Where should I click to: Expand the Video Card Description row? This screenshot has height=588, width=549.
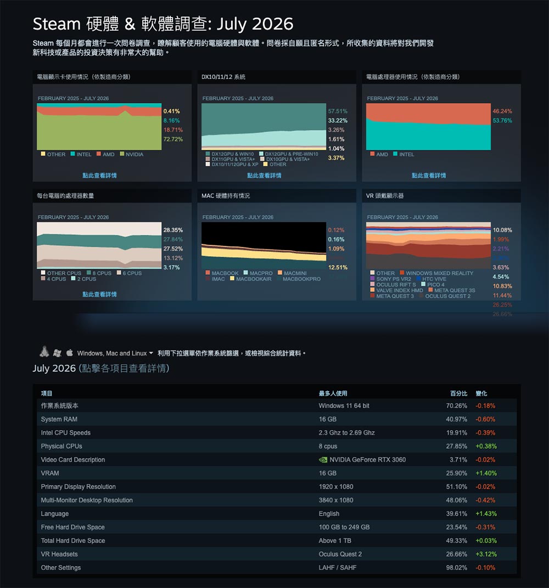click(x=277, y=460)
